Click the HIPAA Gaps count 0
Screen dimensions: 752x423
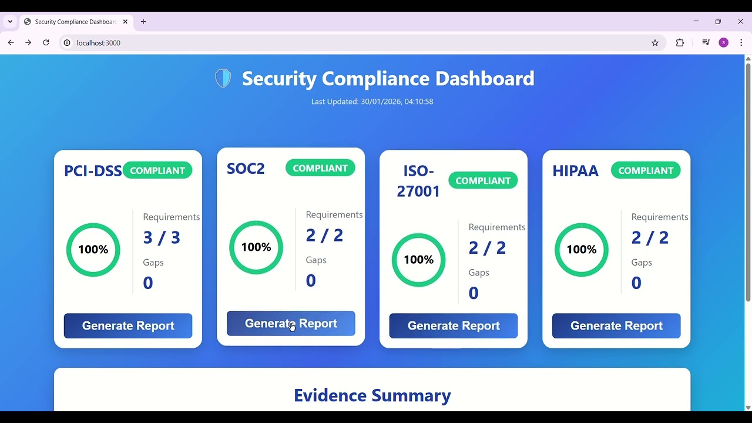click(x=636, y=283)
